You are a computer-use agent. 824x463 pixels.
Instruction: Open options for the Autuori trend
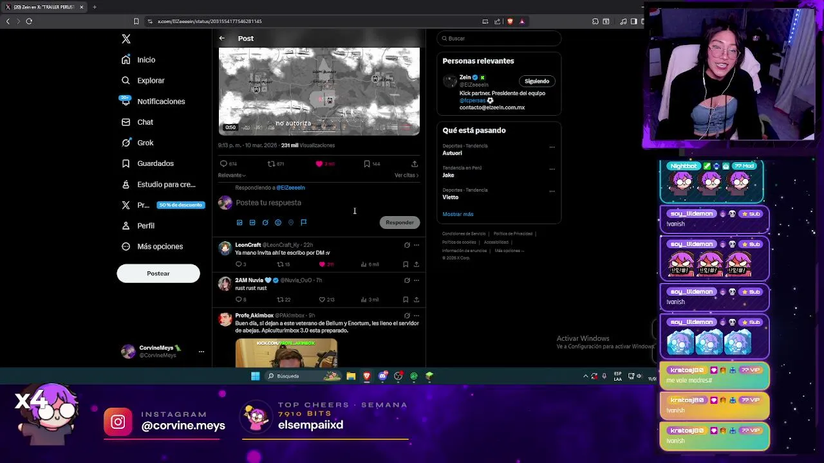pos(552,147)
